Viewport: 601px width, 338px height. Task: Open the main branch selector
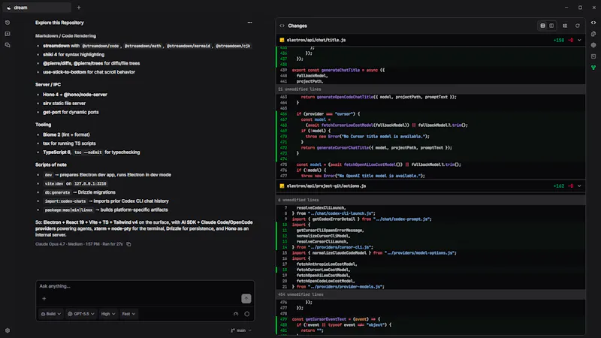coord(241,330)
